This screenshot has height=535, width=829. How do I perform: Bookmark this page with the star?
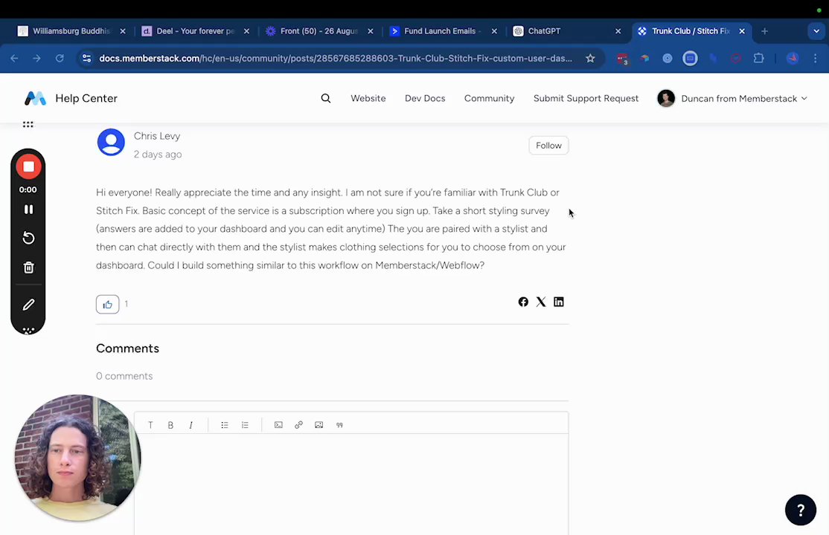pyautogui.click(x=590, y=58)
